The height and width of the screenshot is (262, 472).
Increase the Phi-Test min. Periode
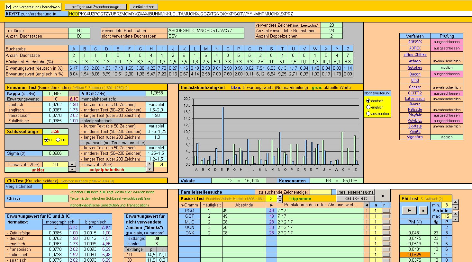(455, 203)
